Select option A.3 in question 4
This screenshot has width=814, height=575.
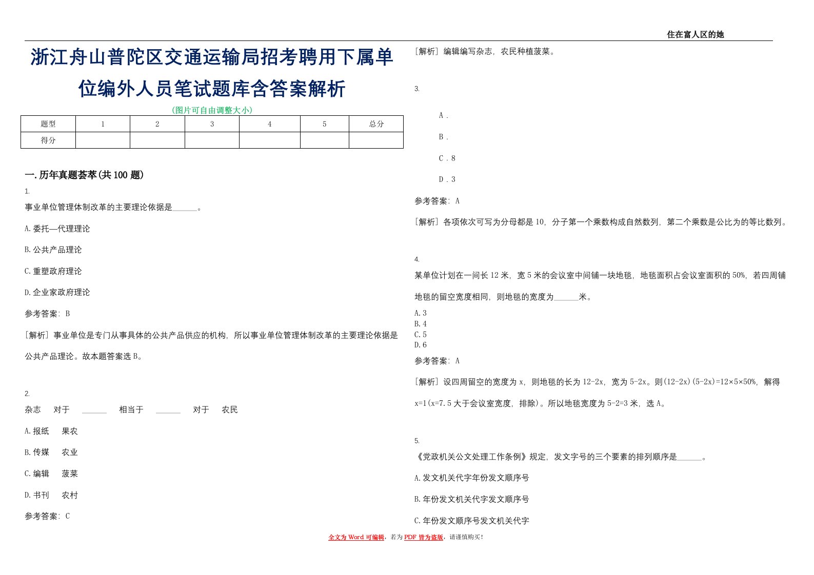point(421,313)
